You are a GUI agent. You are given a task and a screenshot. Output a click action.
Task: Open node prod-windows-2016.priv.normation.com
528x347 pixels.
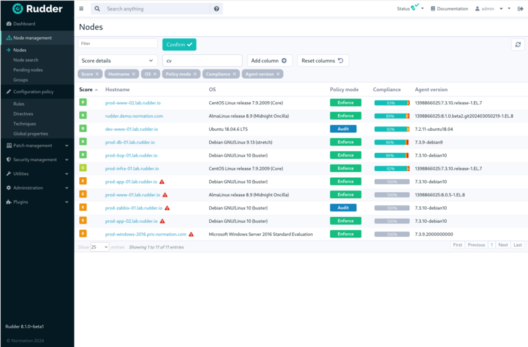pyautogui.click(x=145, y=235)
